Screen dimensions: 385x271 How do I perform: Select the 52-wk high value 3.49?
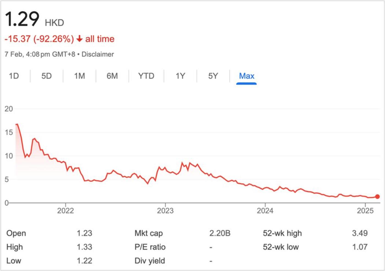[x=360, y=233]
